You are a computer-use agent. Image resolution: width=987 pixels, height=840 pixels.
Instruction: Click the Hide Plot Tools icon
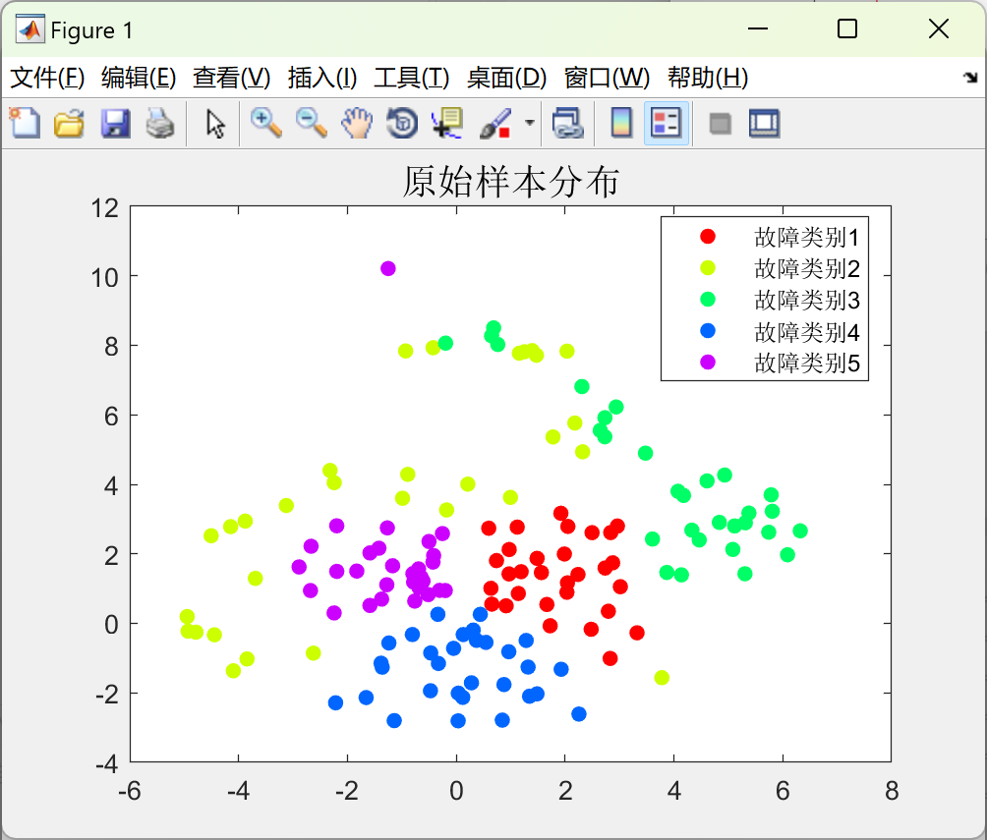click(x=720, y=124)
